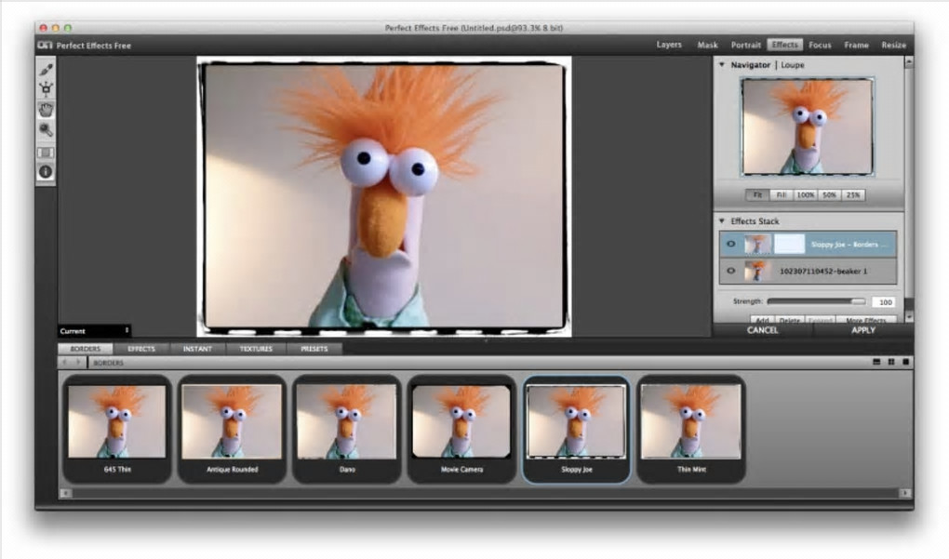
Task: Set navigator zoom to 50%
Action: tap(829, 194)
